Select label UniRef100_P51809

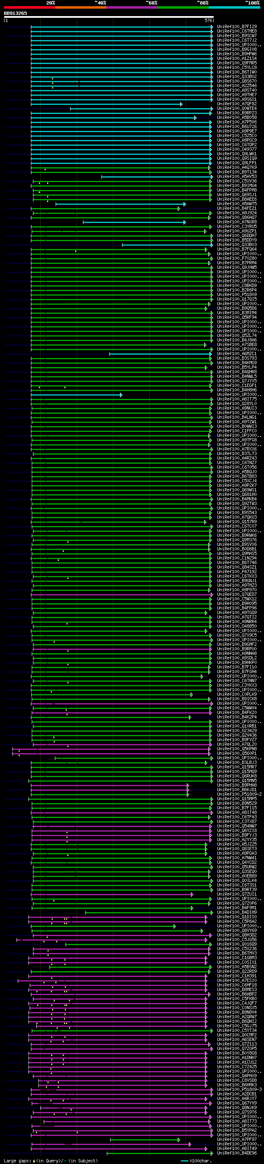(x=237, y=295)
